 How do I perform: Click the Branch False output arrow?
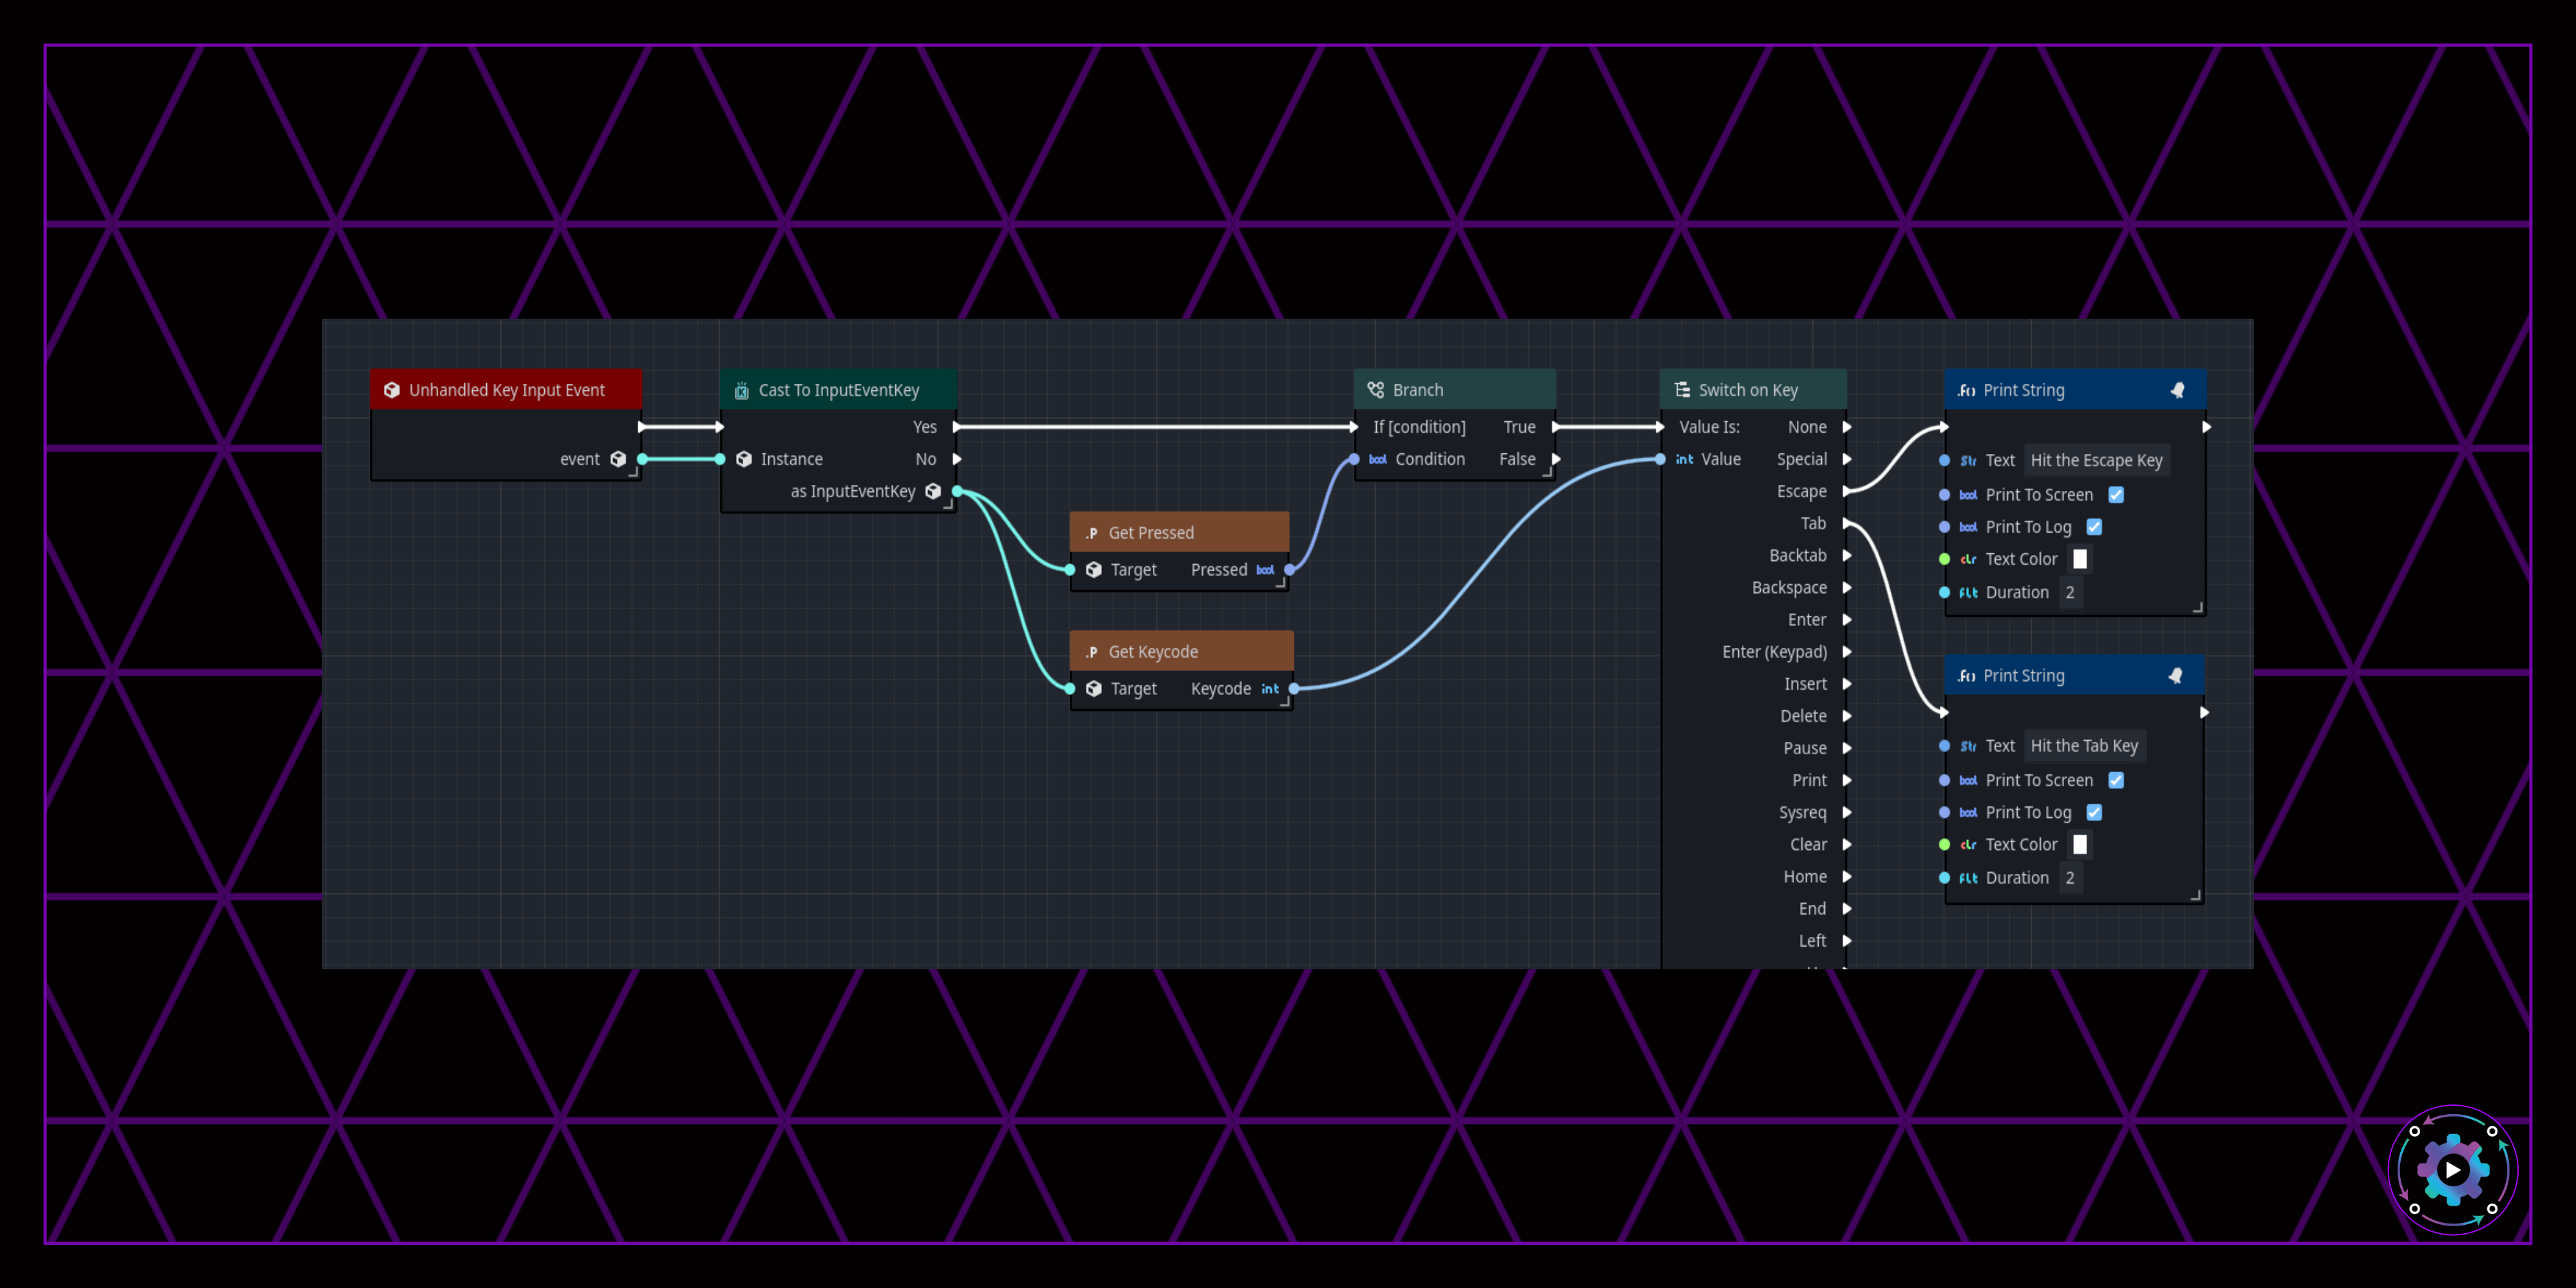click(1556, 459)
